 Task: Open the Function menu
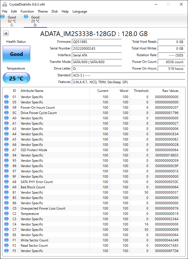[x=27, y=11]
